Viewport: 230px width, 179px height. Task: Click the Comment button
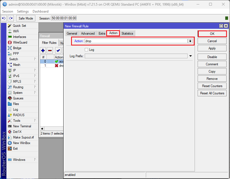pos(212,64)
